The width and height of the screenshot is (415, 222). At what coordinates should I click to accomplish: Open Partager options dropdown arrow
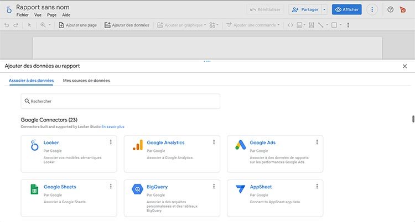pos(324,9)
